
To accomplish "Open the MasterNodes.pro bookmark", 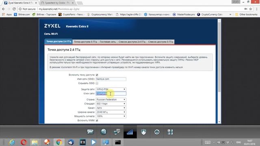I will 184,15.
